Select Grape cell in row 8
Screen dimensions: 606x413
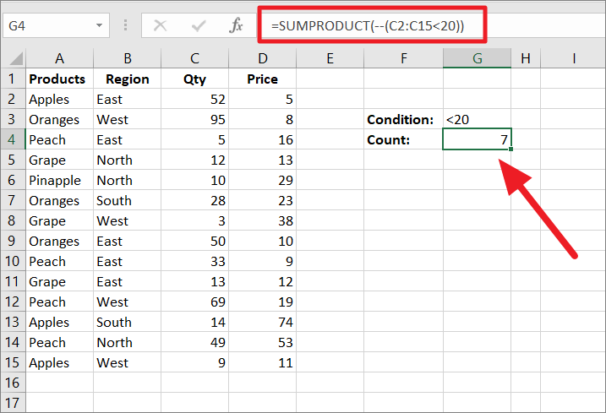tap(59, 220)
